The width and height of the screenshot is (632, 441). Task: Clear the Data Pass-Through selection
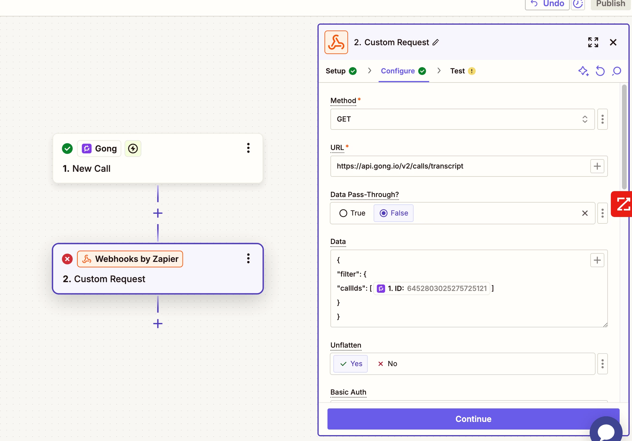pyautogui.click(x=585, y=213)
